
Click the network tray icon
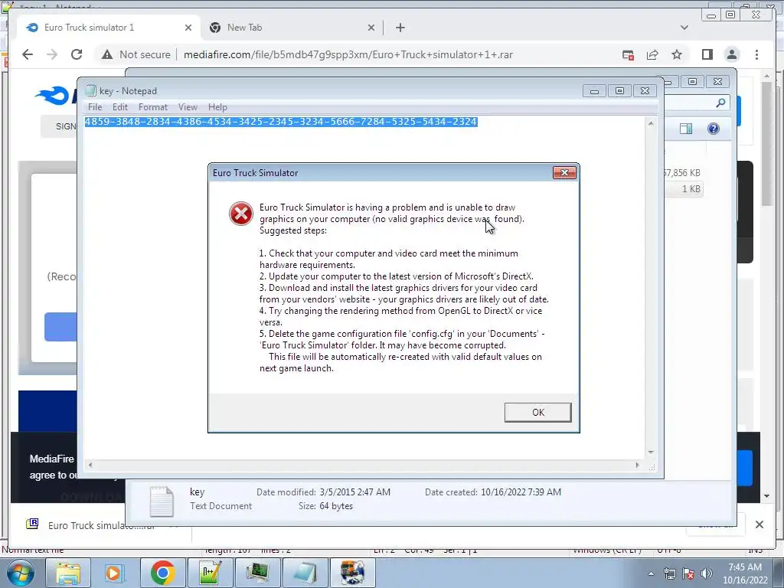click(x=669, y=573)
